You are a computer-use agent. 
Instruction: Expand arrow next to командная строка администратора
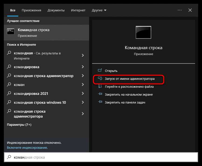(83, 114)
